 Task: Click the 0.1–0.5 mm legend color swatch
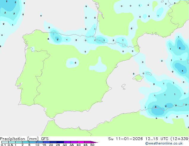(5, 142)
